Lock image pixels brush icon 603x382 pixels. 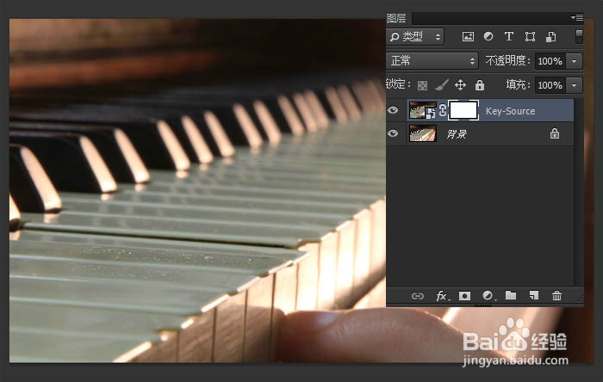coord(441,85)
